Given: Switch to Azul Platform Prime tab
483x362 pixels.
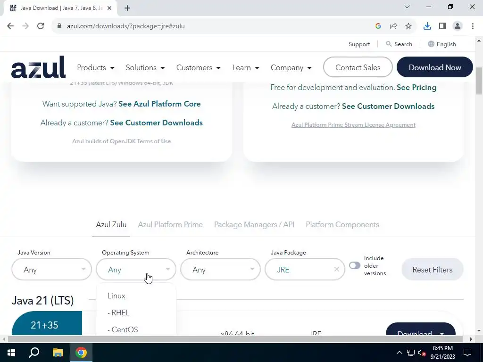Looking at the screenshot, I should point(170,225).
